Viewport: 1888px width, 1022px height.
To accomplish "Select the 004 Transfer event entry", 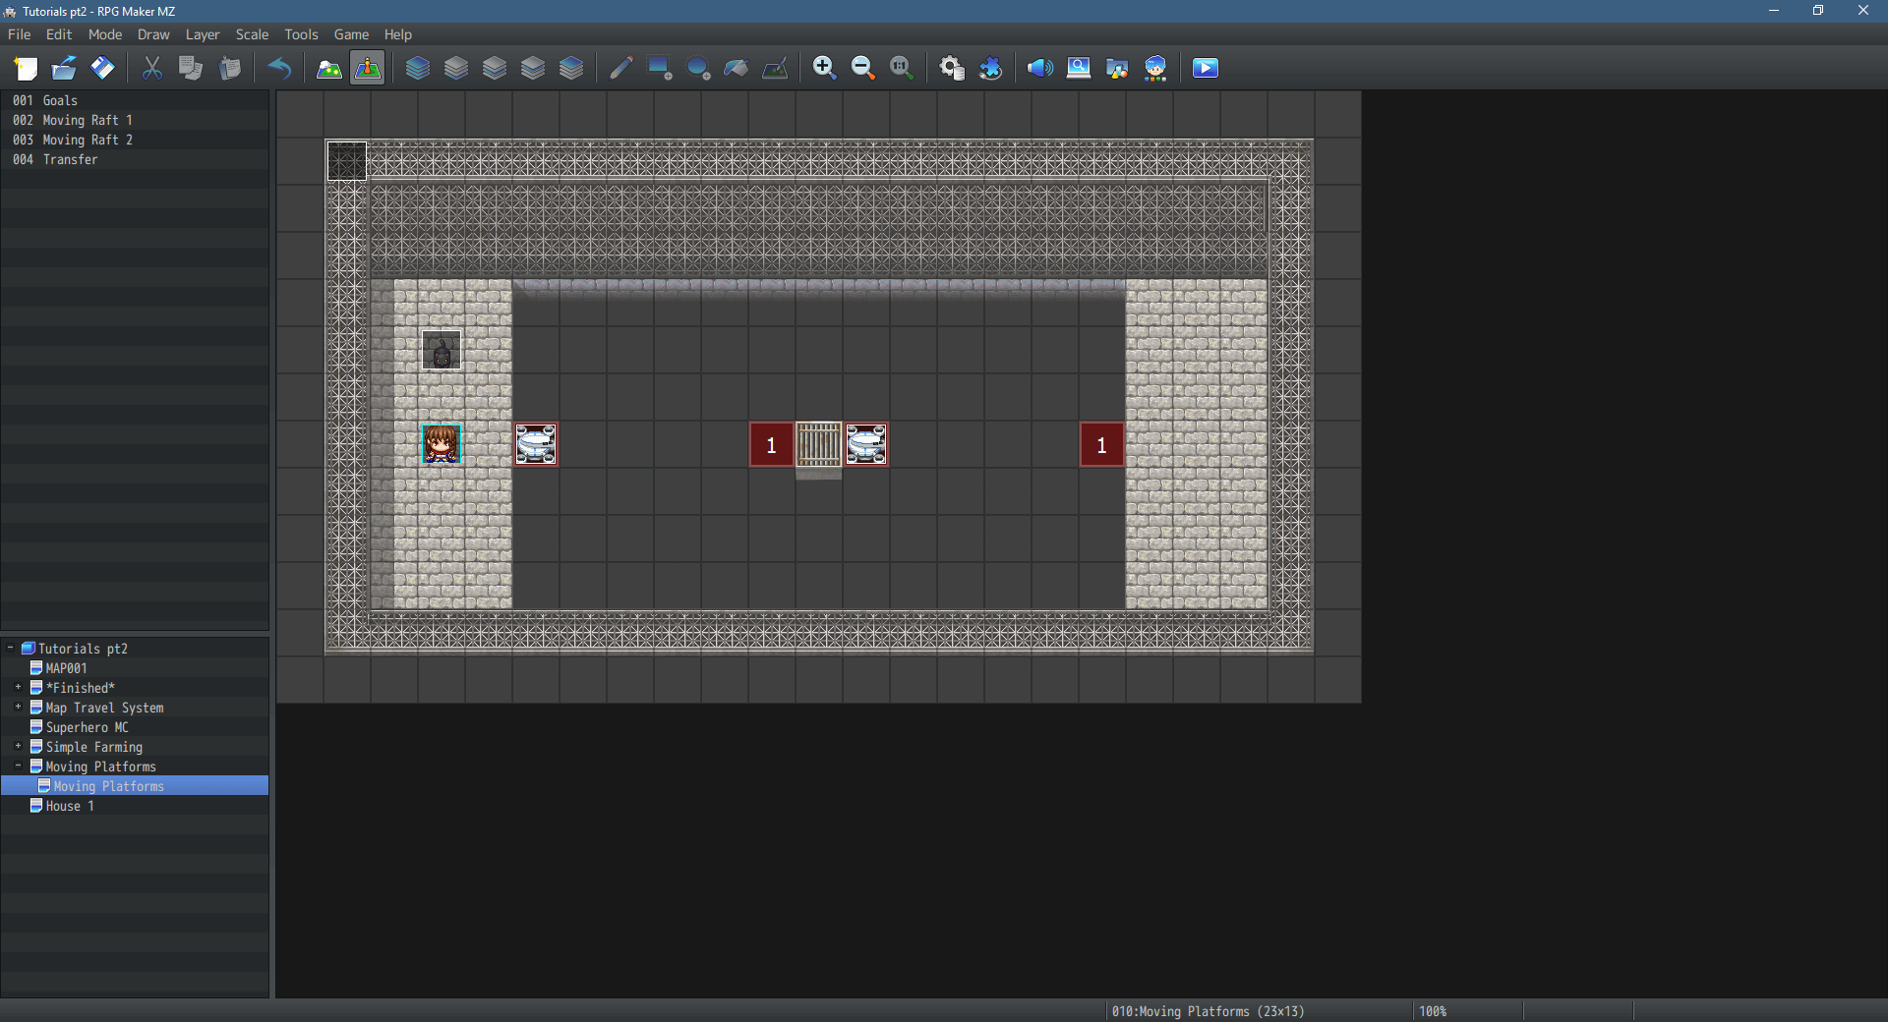I will click(68, 159).
